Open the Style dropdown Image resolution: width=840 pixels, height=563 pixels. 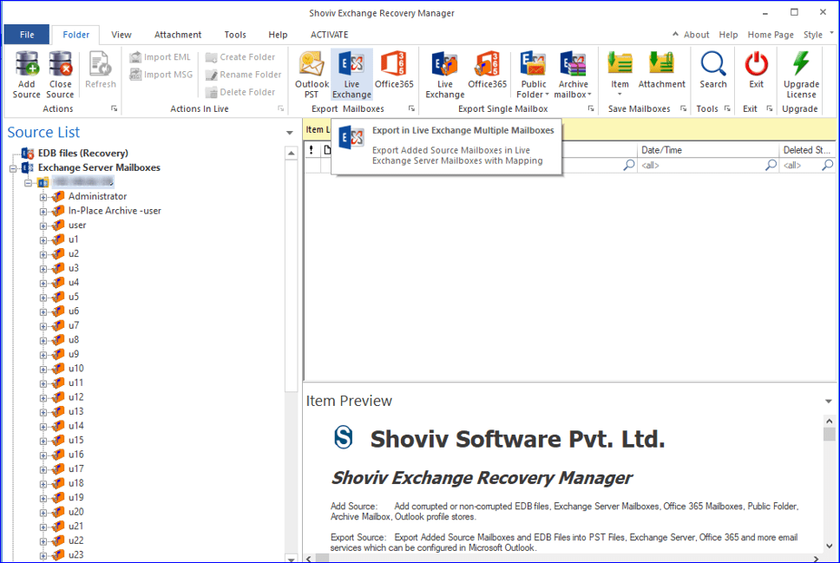pos(818,35)
